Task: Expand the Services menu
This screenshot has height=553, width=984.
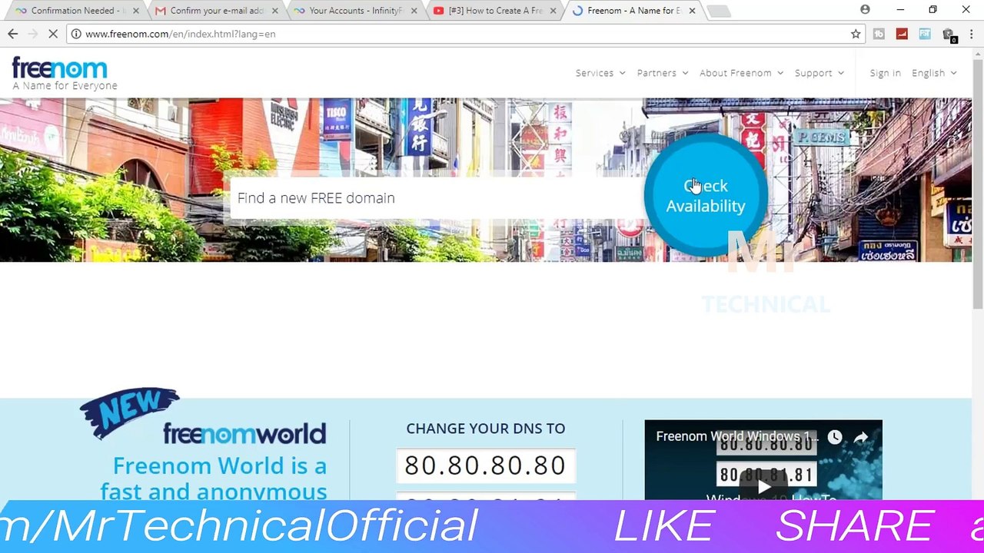Action: (x=600, y=73)
